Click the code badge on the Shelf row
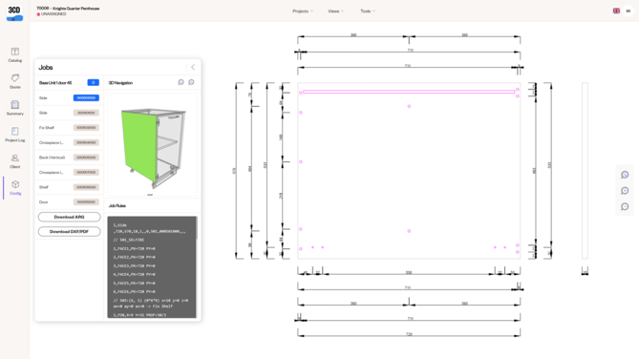639x359 pixels. pos(86,187)
